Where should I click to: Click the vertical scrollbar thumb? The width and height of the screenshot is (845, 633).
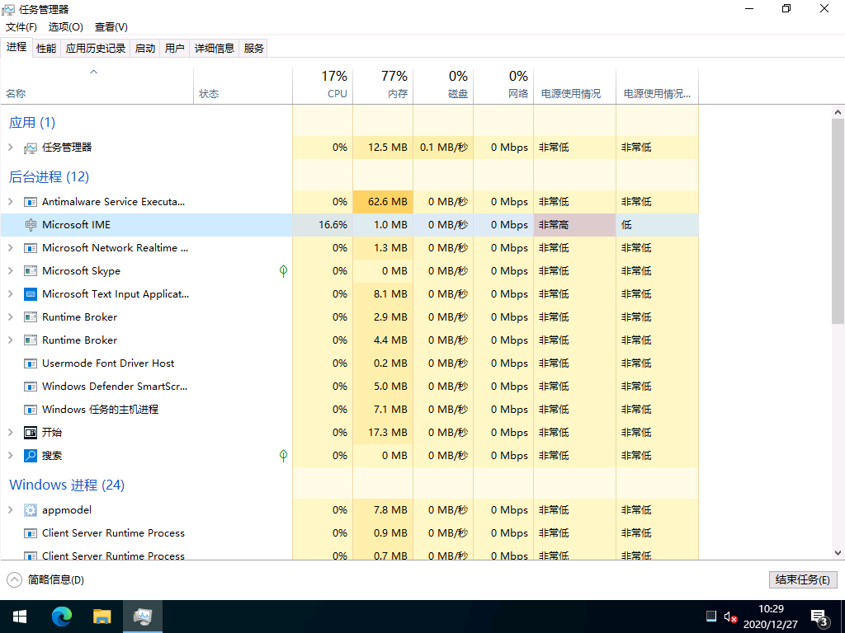click(838, 221)
